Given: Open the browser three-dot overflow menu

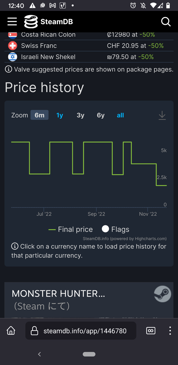Looking at the screenshot, I should [x=170, y=331].
